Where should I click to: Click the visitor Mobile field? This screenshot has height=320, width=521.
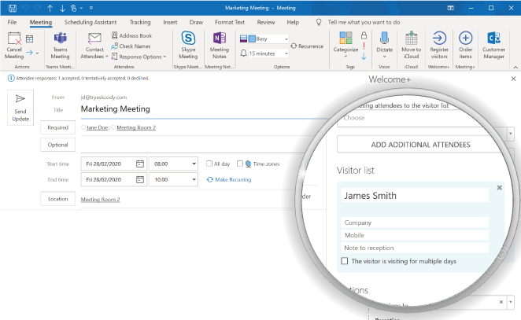click(415, 235)
